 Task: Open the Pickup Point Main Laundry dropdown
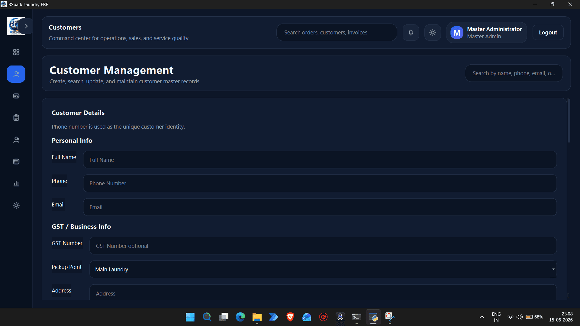tap(323, 269)
